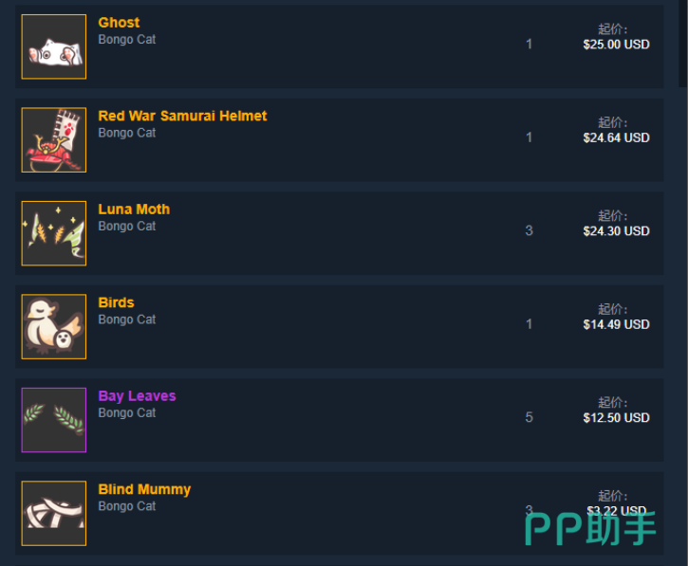Click the Red War Samurai Helmet icon
The width and height of the screenshot is (688, 566).
53,140
